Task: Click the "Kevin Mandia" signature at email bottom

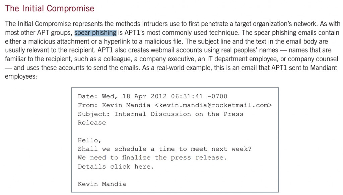Action: [x=102, y=184]
